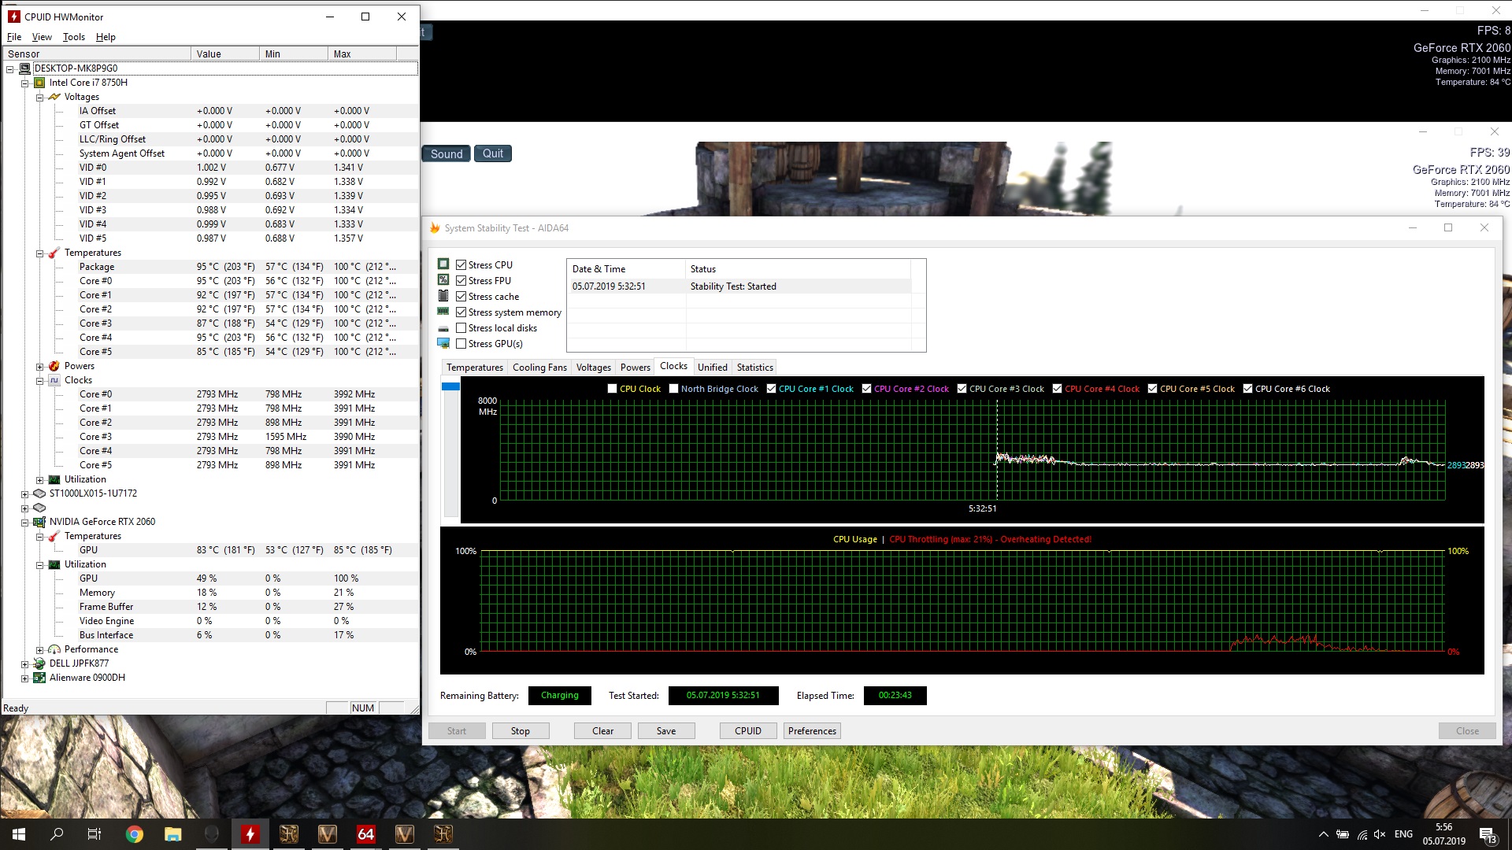Uncheck Stress cache checkbox
1512x850 pixels.
pyautogui.click(x=461, y=297)
